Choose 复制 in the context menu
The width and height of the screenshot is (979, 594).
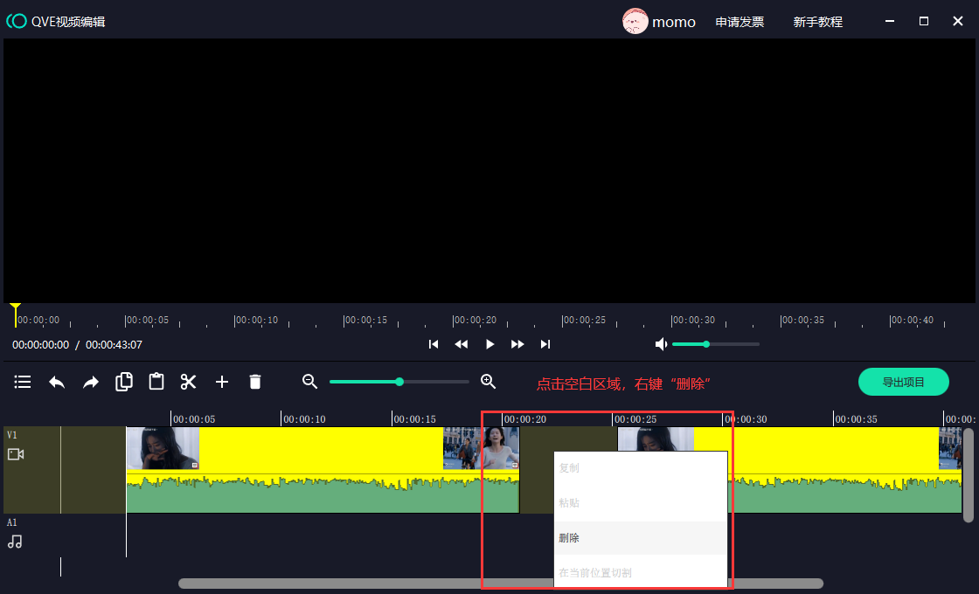[569, 468]
